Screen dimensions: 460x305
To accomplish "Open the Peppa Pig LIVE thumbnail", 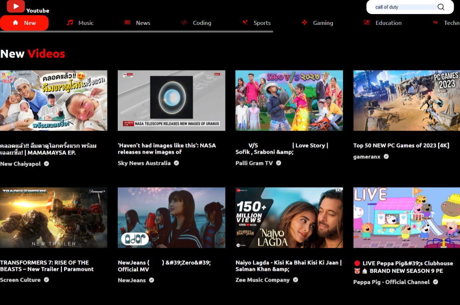I will pyautogui.click(x=407, y=218).
